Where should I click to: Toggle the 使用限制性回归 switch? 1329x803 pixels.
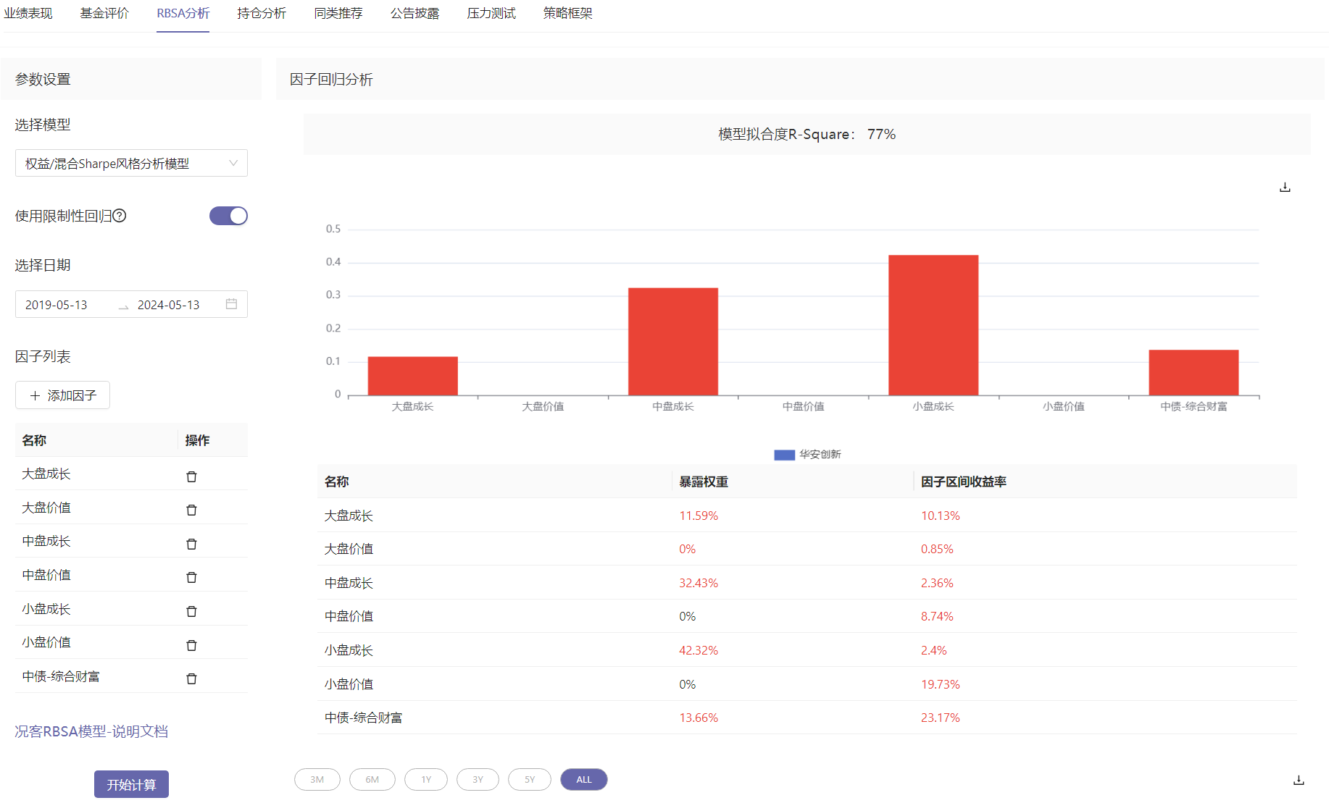point(228,216)
